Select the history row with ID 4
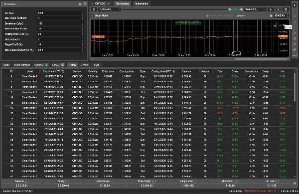The image size is (299, 194). point(148,76)
